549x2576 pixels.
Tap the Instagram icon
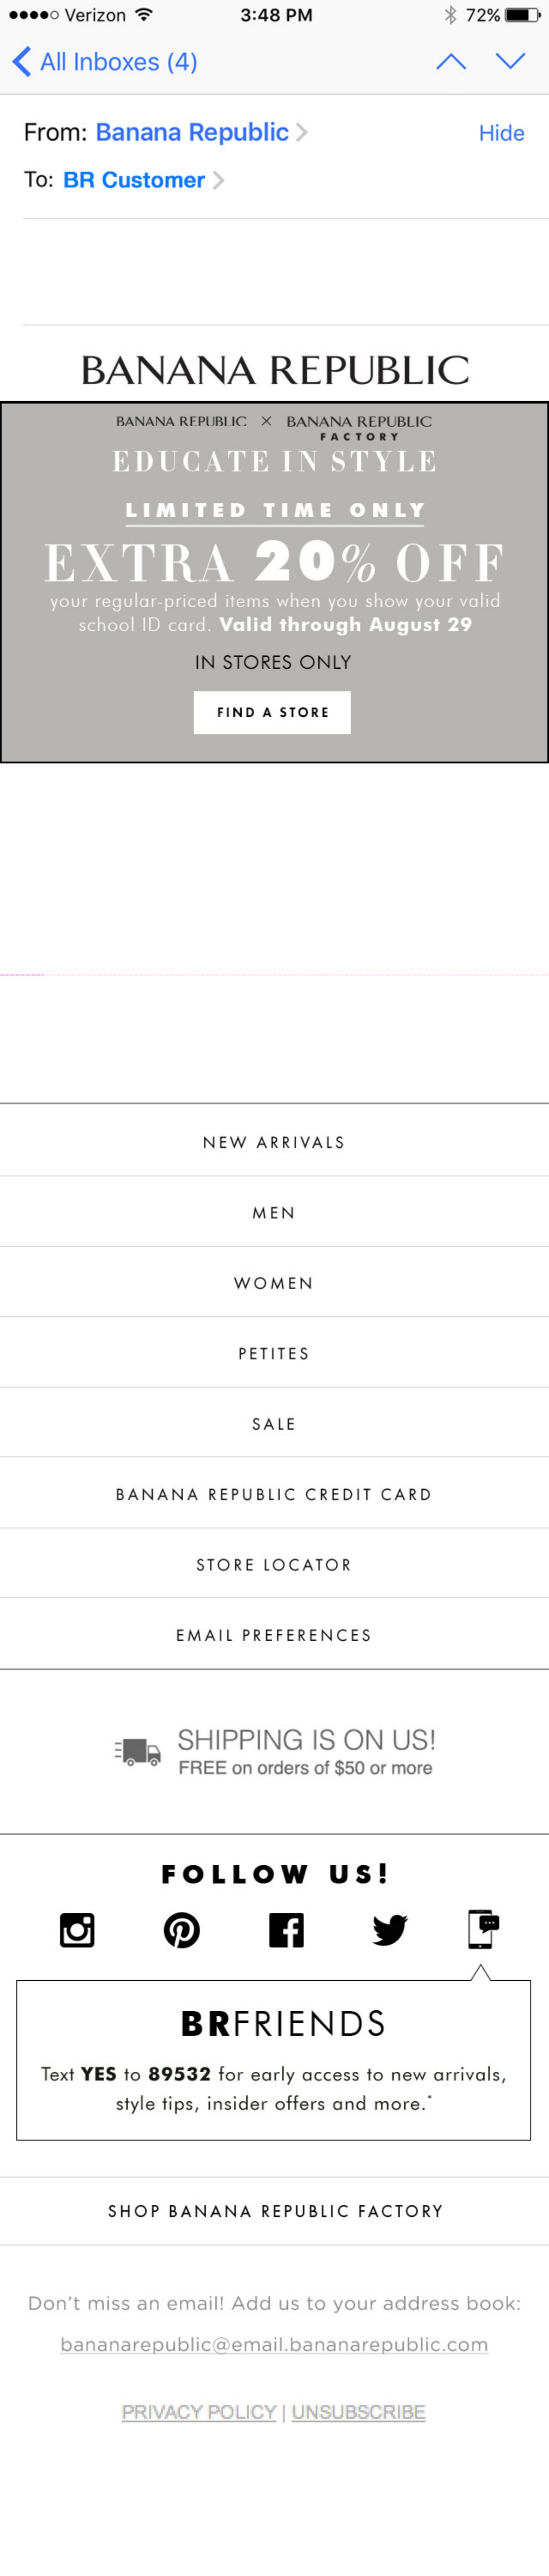(77, 1929)
